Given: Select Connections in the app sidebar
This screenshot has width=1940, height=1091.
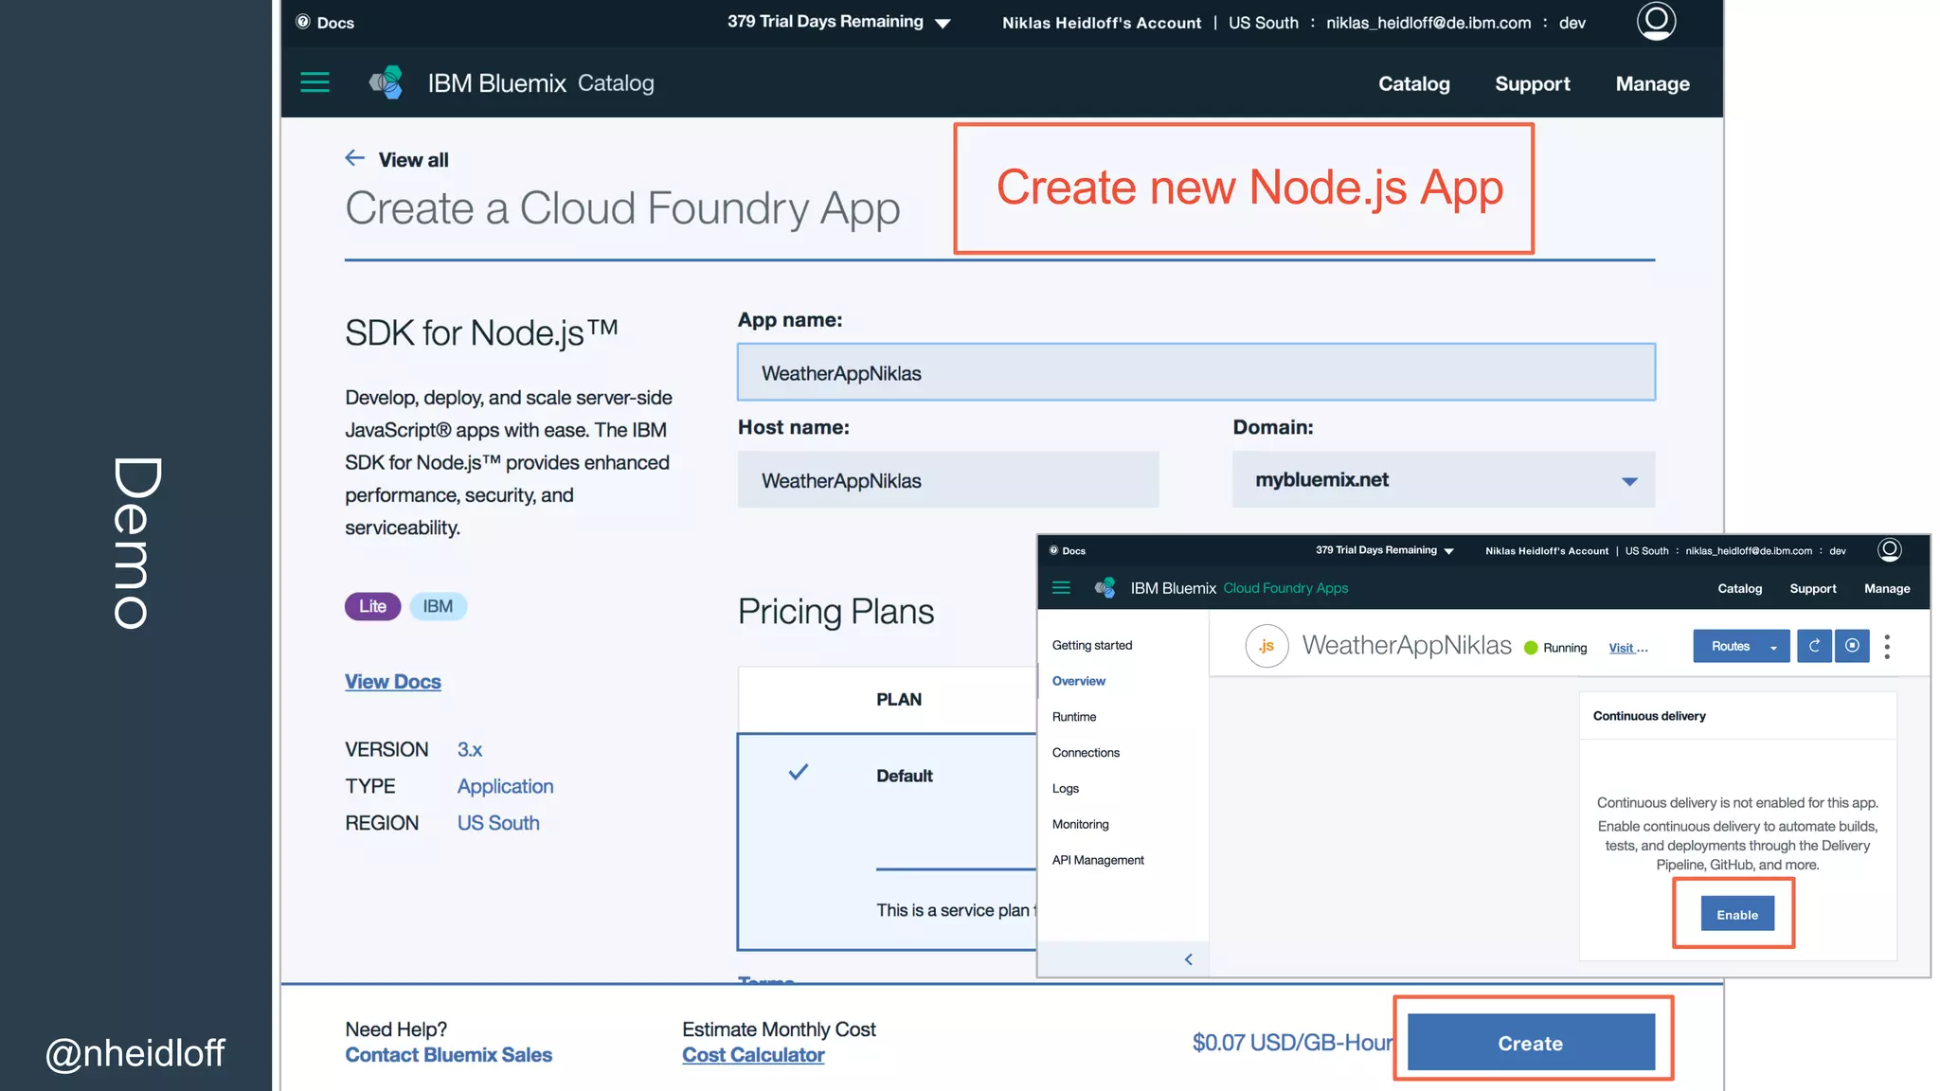Looking at the screenshot, I should [1086, 753].
